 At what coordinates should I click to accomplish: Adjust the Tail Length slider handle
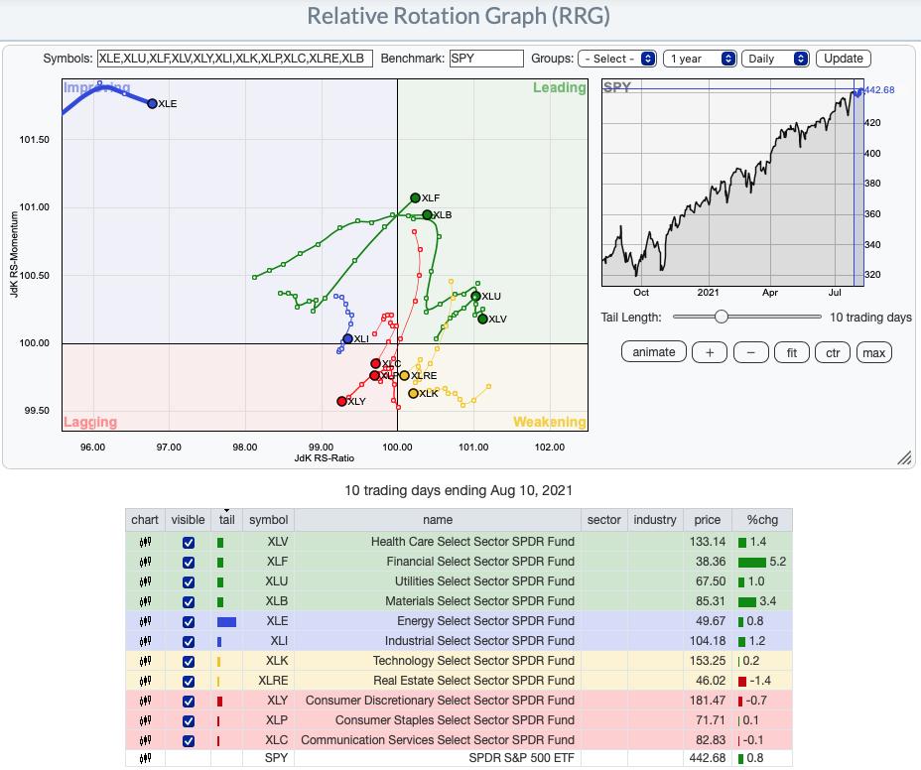722,318
